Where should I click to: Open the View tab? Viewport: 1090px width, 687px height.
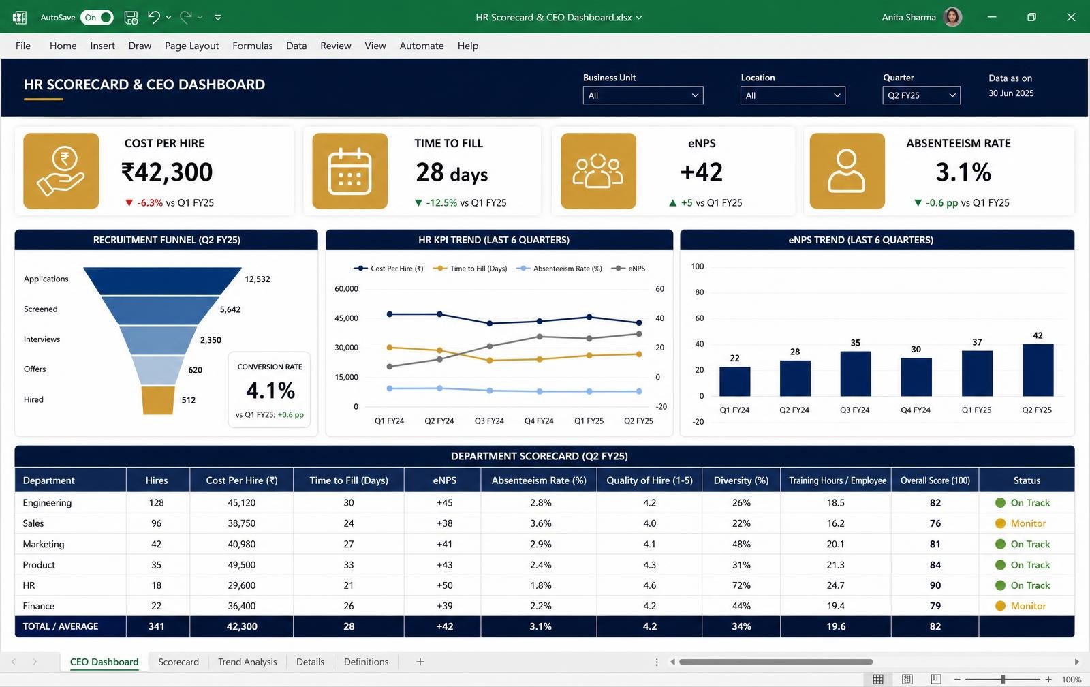pos(375,46)
